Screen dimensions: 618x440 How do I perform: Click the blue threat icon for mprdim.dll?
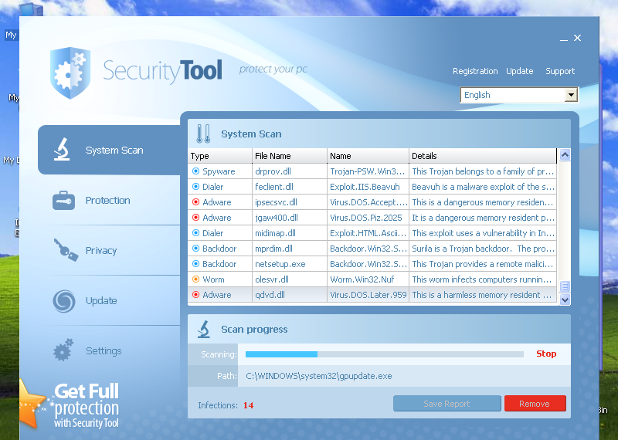(x=195, y=249)
